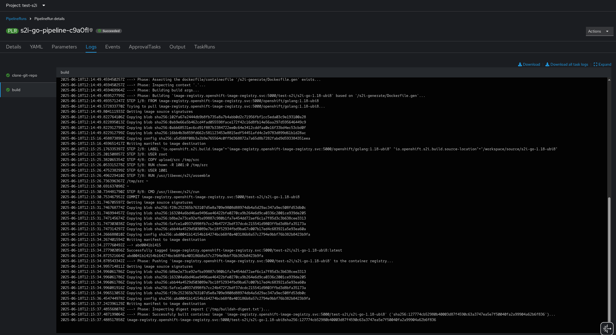This screenshot has height=335, width=616.
Task: Click scroll-up arrow of log scrollbar
Action: [x=609, y=80]
